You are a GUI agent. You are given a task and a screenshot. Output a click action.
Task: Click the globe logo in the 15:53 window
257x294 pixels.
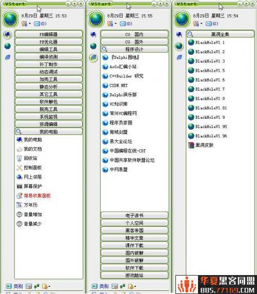[10, 19]
